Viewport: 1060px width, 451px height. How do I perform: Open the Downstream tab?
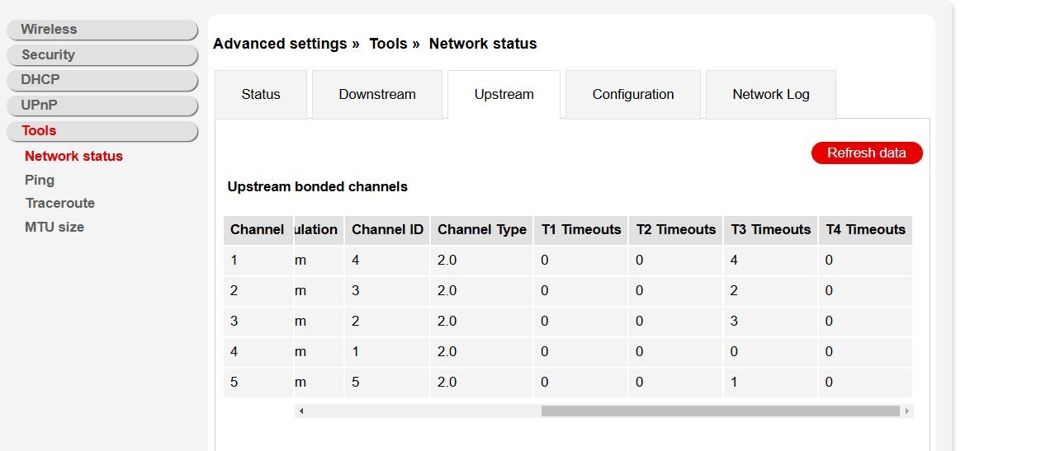(377, 95)
